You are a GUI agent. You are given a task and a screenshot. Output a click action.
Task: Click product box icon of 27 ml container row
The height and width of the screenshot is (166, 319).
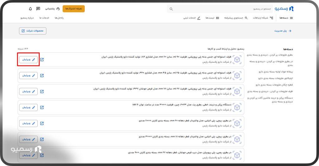(x=237, y=92)
